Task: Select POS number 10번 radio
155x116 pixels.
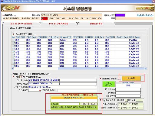Action: [x=99, y=18]
